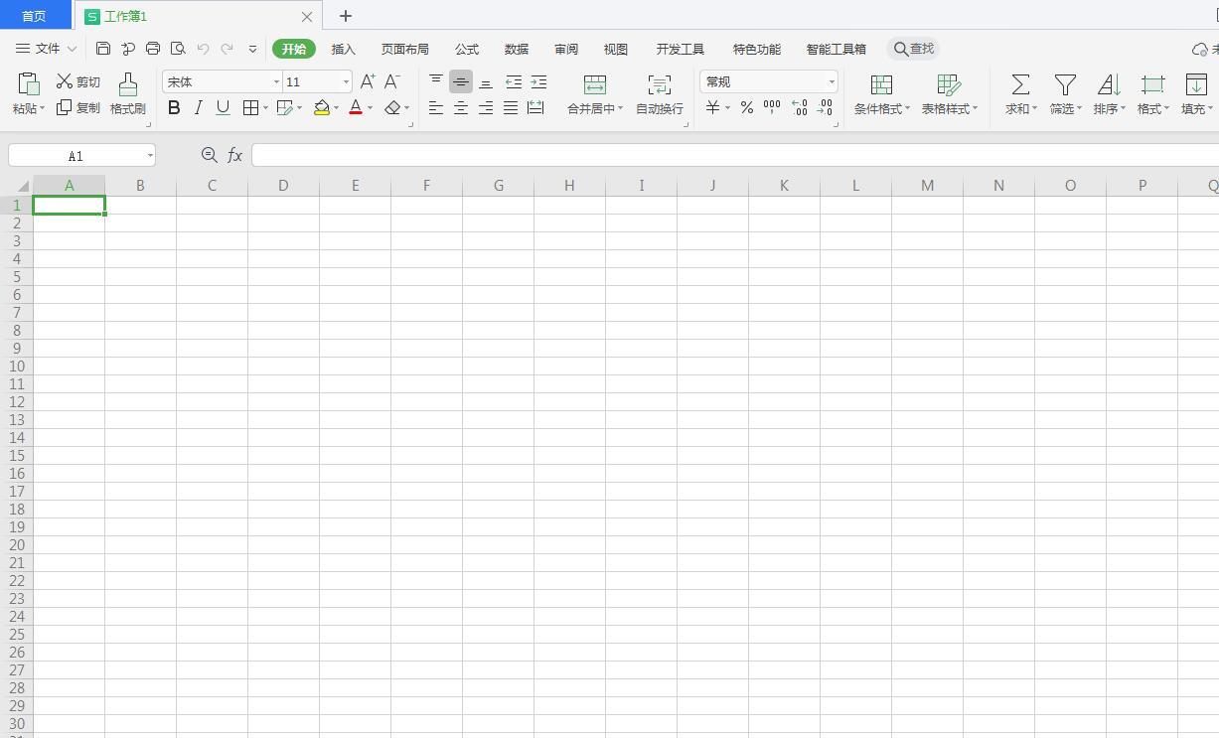Open the font name 宋体 dropdown
The height and width of the screenshot is (738, 1219).
(x=276, y=82)
